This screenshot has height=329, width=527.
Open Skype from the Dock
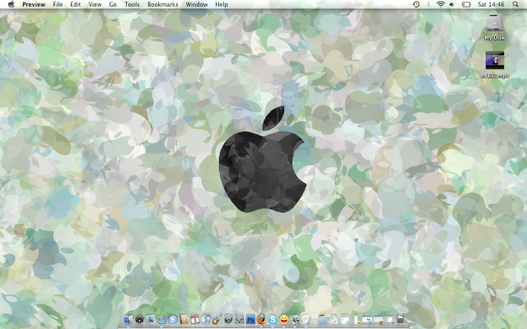click(273, 319)
